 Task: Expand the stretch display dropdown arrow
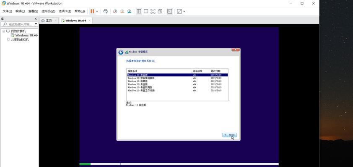pyautogui.click(x=184, y=11)
